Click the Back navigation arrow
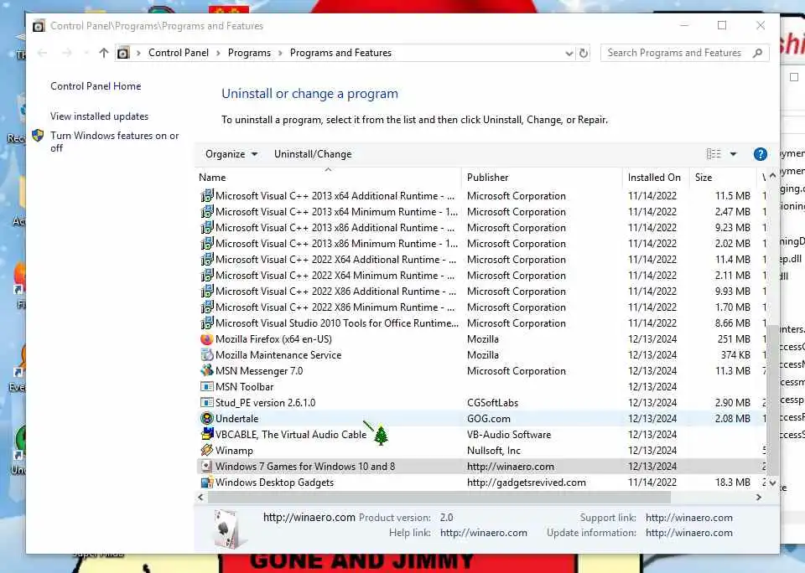The height and width of the screenshot is (573, 805). 43,53
